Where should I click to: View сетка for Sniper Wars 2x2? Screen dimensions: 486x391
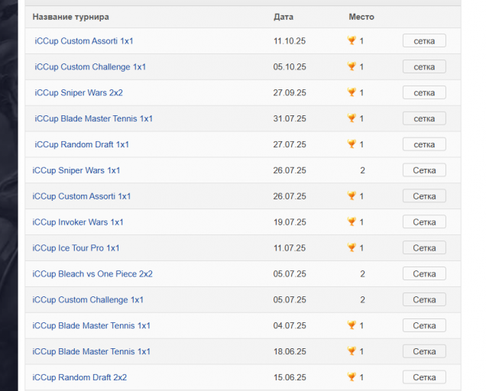pyautogui.click(x=424, y=92)
